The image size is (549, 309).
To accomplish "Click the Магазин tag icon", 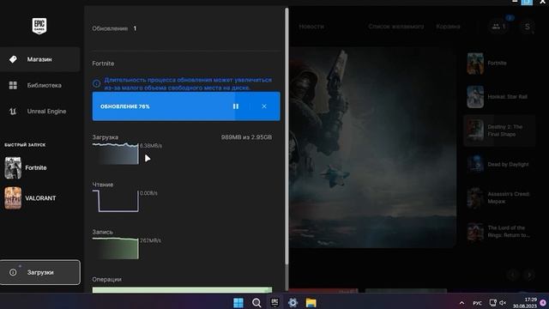I will point(13,59).
